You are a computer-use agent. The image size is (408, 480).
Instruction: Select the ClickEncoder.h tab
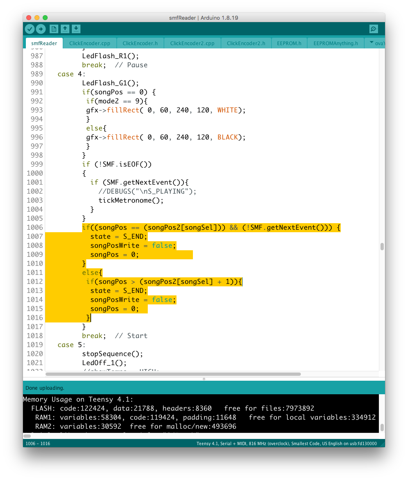click(140, 43)
